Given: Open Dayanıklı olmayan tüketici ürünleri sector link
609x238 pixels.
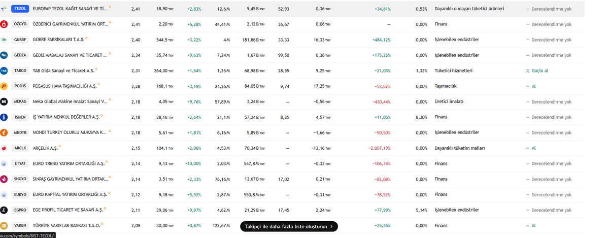Looking at the screenshot, I should pyautogui.click(x=469, y=9).
